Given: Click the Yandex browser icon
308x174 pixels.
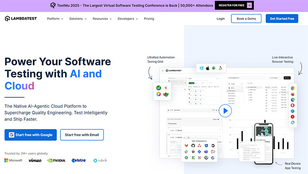Looking at the screenshot, I should (293, 117).
